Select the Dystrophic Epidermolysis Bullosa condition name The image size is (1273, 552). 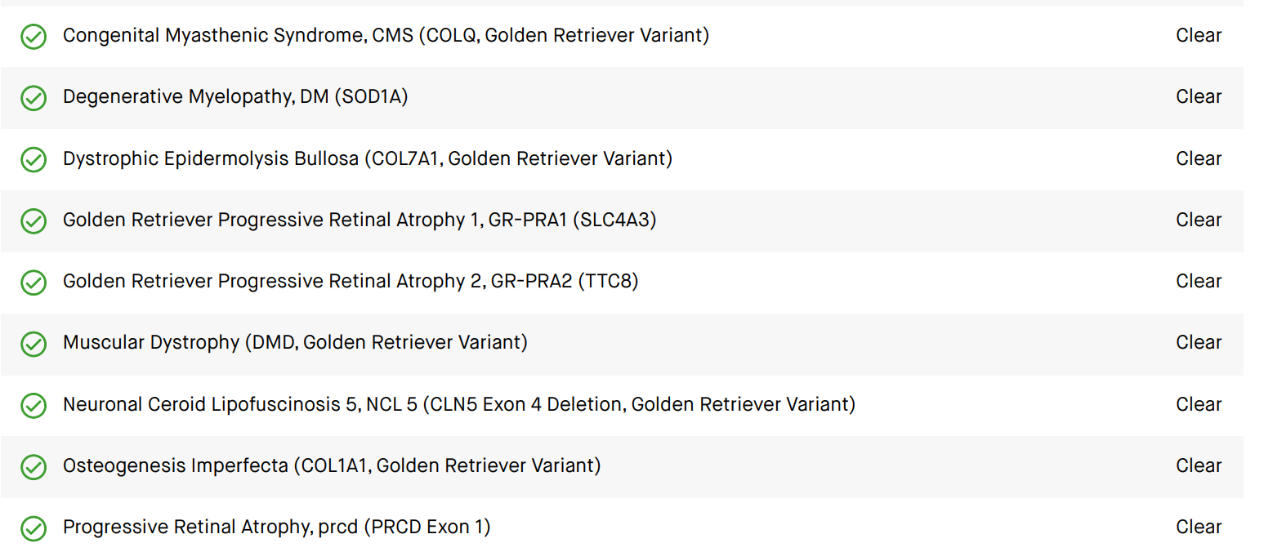pyautogui.click(x=368, y=158)
